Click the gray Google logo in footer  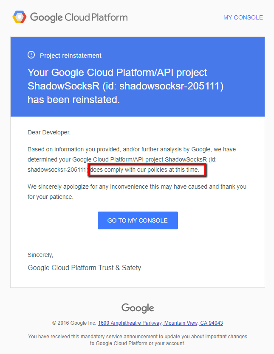tap(138, 308)
